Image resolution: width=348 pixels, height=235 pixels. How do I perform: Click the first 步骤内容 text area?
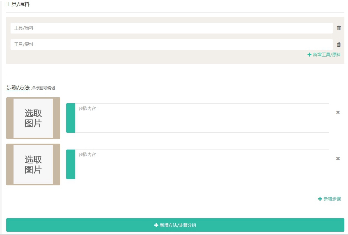point(202,118)
